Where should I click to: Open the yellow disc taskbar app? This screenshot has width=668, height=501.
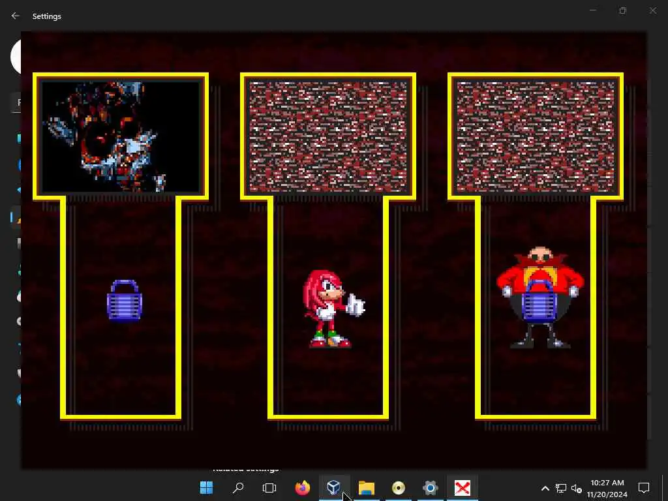(x=399, y=487)
